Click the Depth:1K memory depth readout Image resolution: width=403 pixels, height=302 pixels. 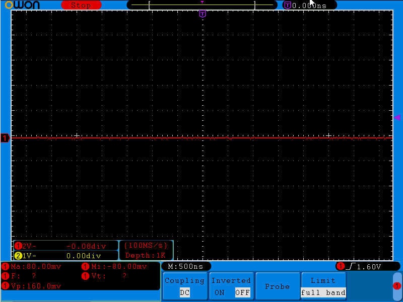(x=146, y=255)
